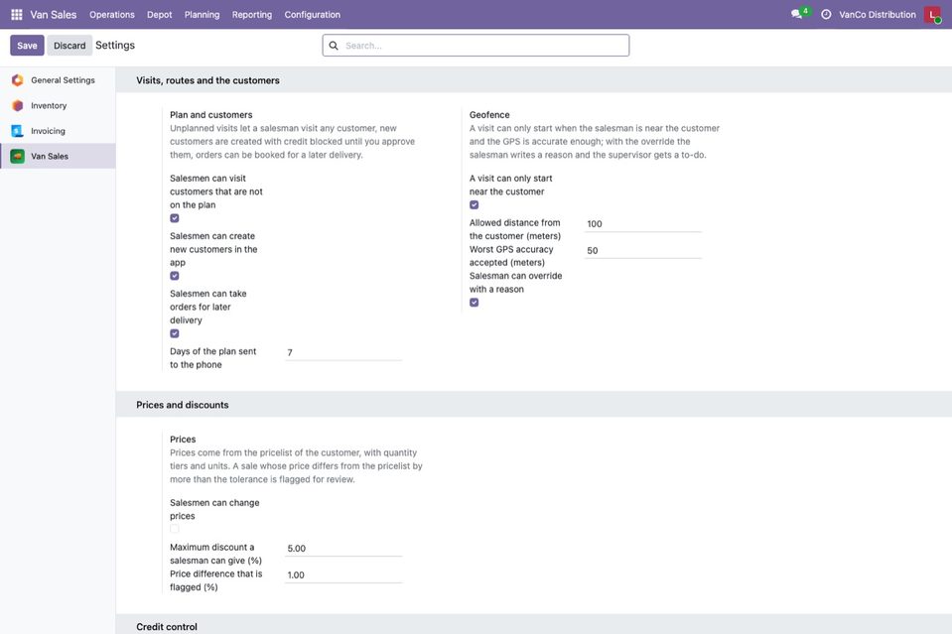Save the settings
Screen dimensions: 952x634
pos(27,46)
